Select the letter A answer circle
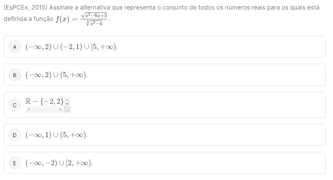The image size is (333, 180). [x=15, y=47]
